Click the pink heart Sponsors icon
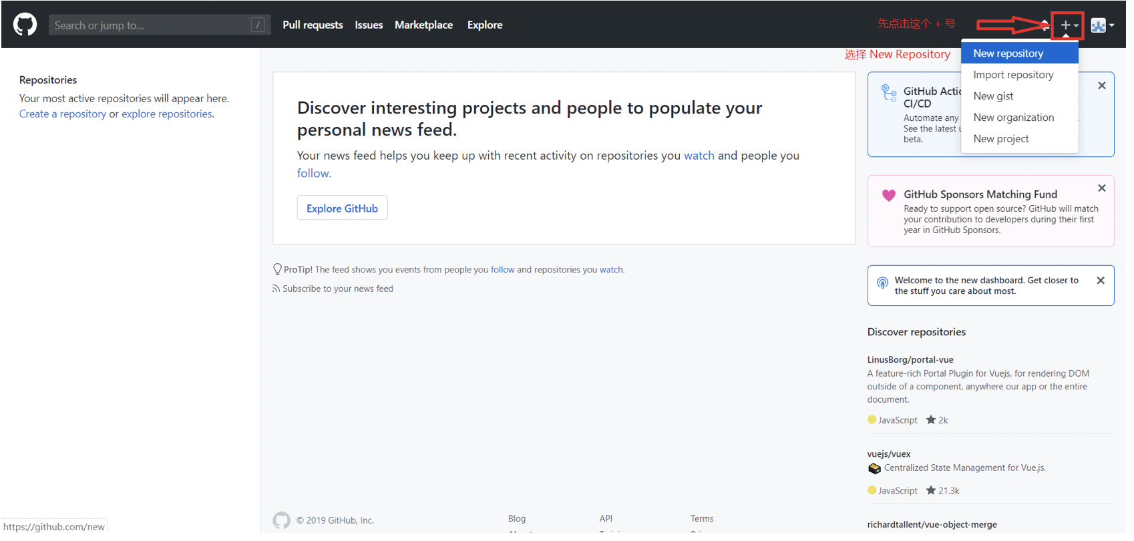 pos(889,195)
